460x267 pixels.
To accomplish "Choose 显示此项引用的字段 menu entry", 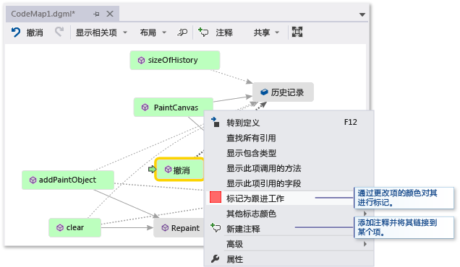I will (289, 183).
